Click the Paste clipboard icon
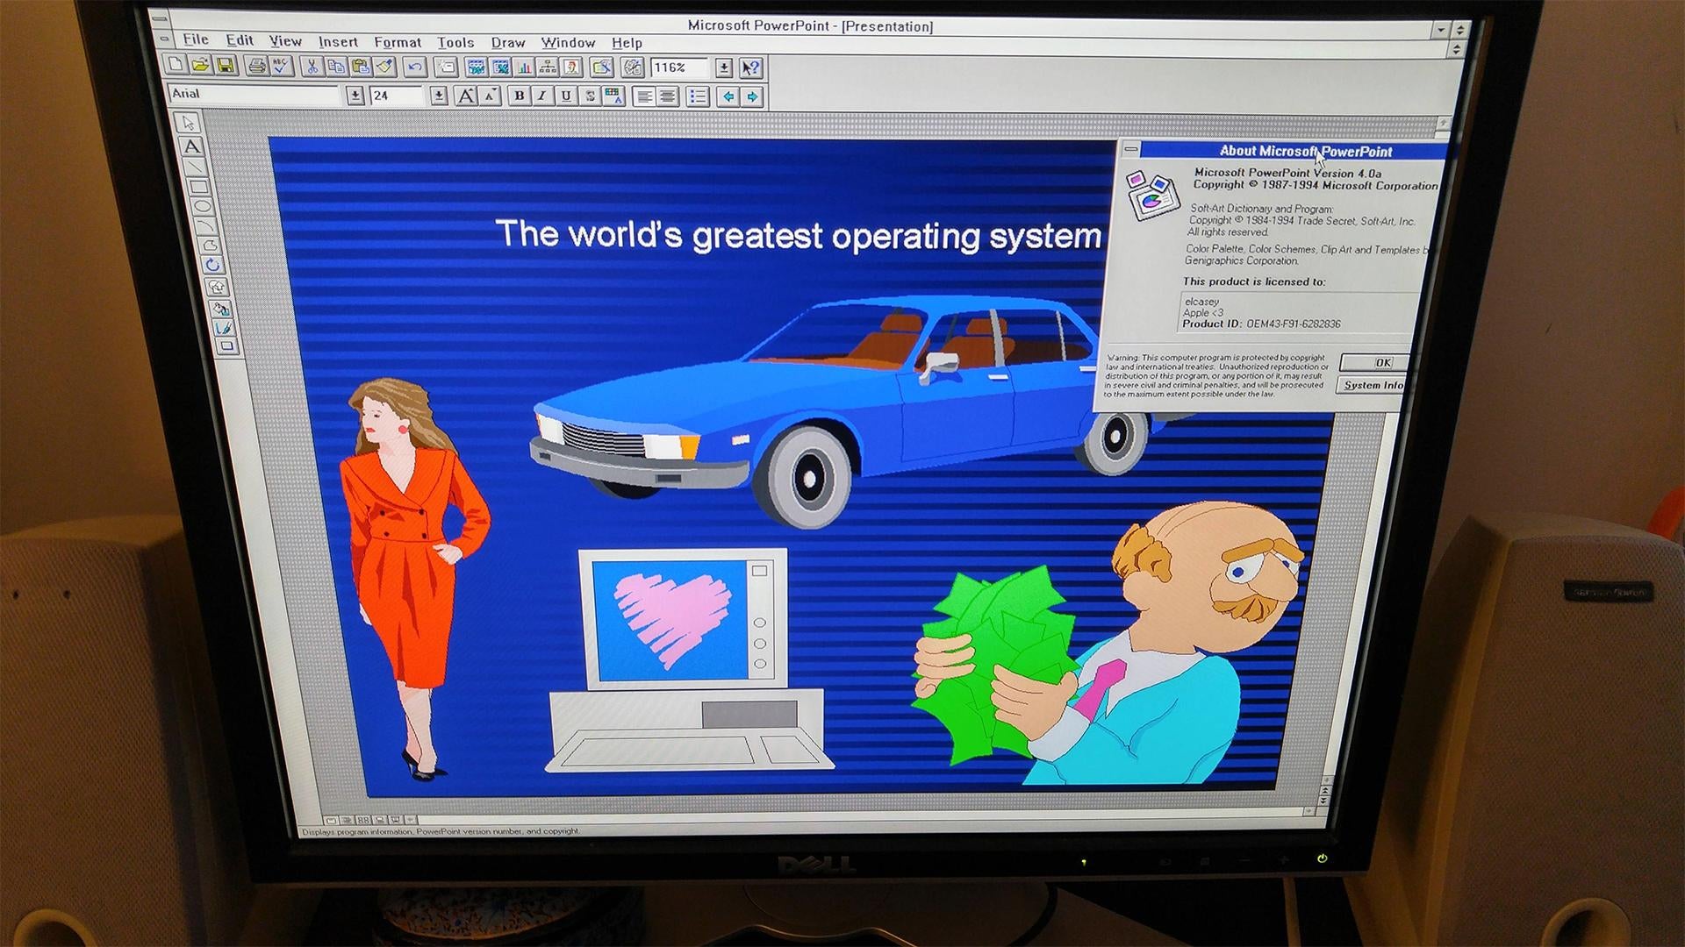 click(361, 66)
